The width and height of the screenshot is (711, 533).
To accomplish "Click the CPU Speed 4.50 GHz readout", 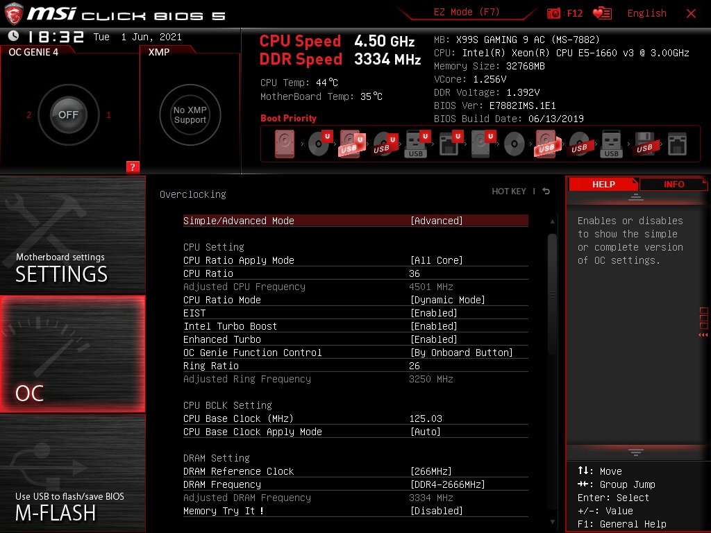I will pyautogui.click(x=337, y=41).
